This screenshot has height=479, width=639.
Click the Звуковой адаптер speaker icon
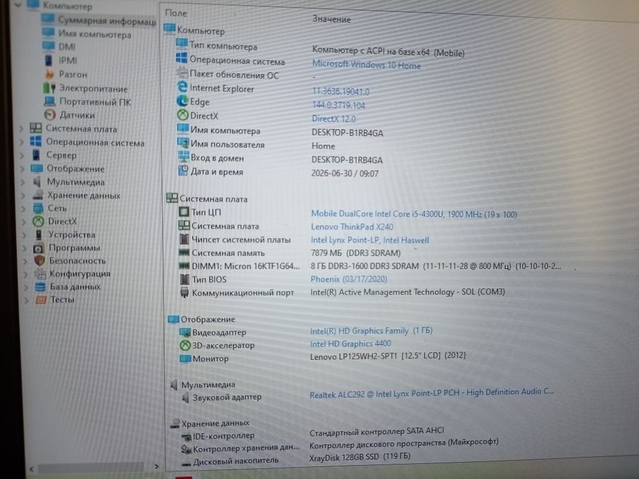[185, 397]
